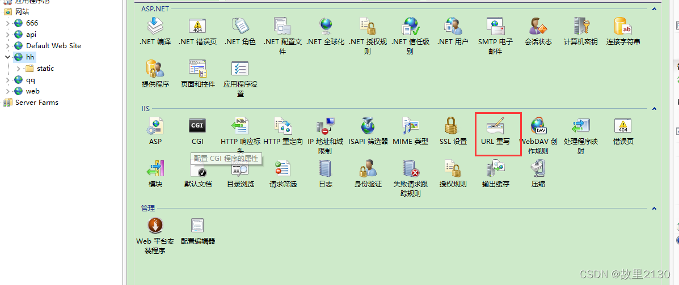Open the 授权规则 feature in IIS group
679x285 pixels.
[x=453, y=173]
